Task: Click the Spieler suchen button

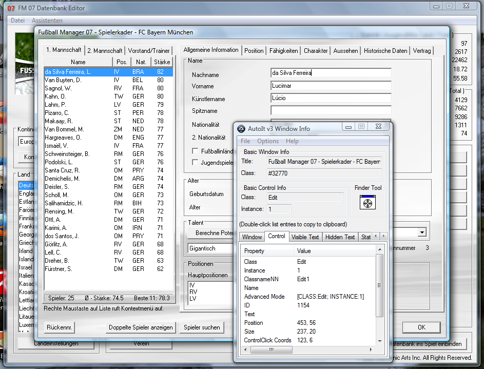Action: [x=202, y=327]
